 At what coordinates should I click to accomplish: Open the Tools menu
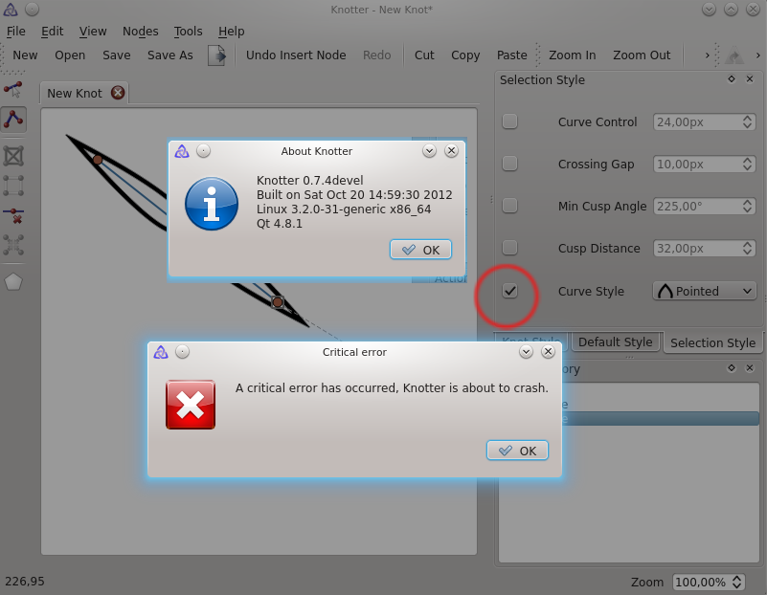(x=188, y=32)
